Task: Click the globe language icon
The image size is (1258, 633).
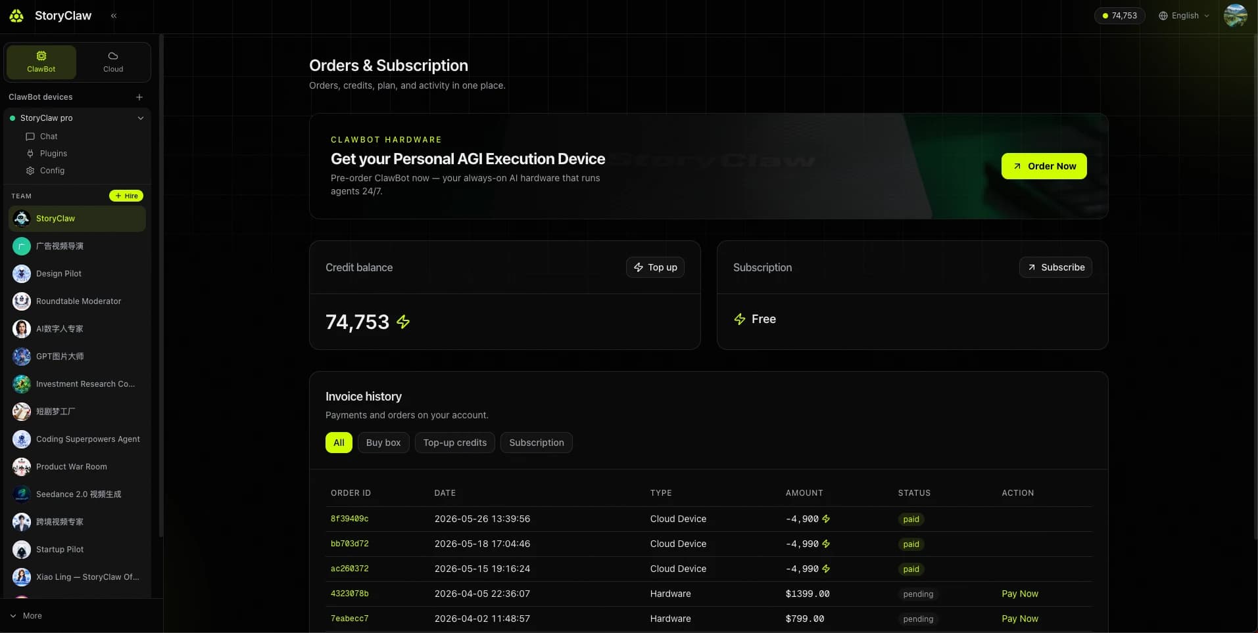Action: (1163, 16)
